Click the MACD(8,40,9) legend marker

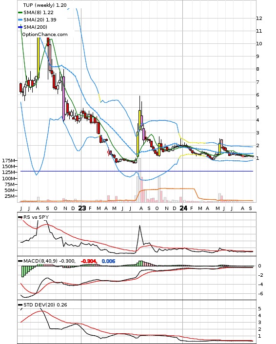[x=20, y=261]
